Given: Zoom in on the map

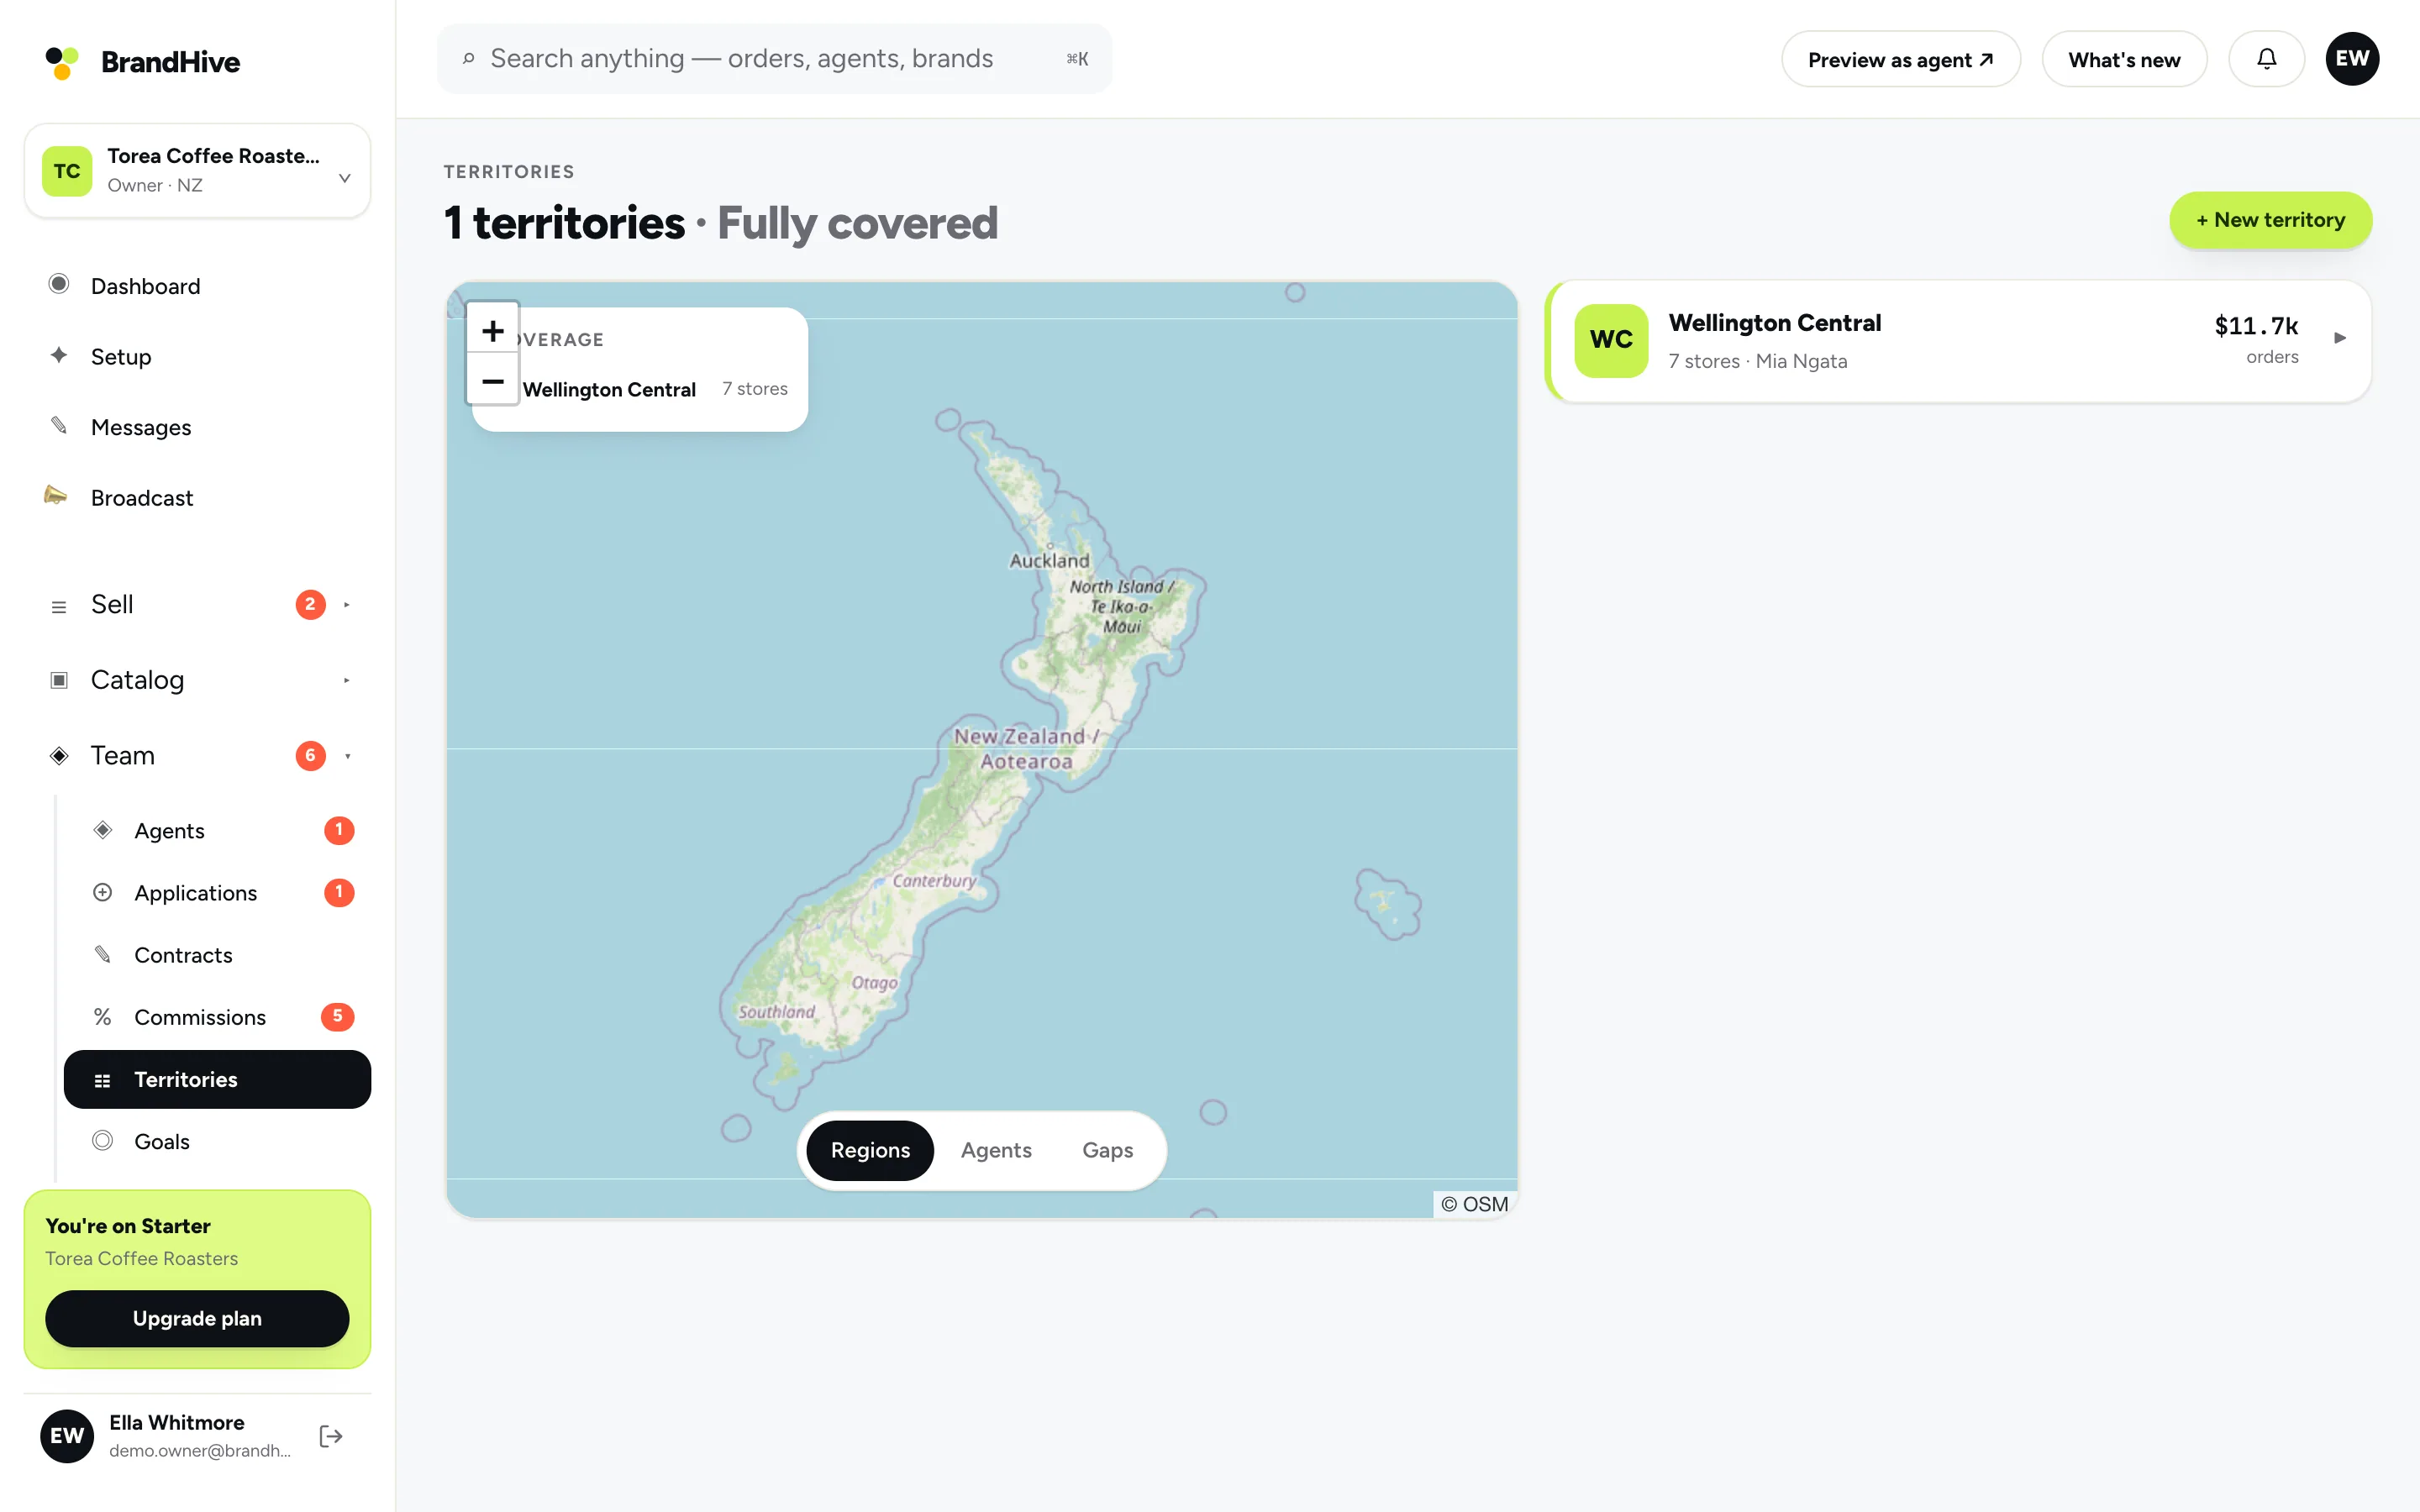Looking at the screenshot, I should (x=493, y=330).
